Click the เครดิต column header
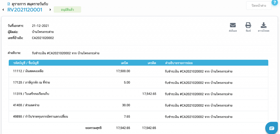 [152, 63]
